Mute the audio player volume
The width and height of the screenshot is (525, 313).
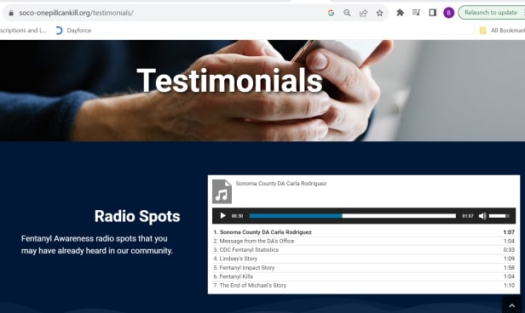tap(482, 216)
